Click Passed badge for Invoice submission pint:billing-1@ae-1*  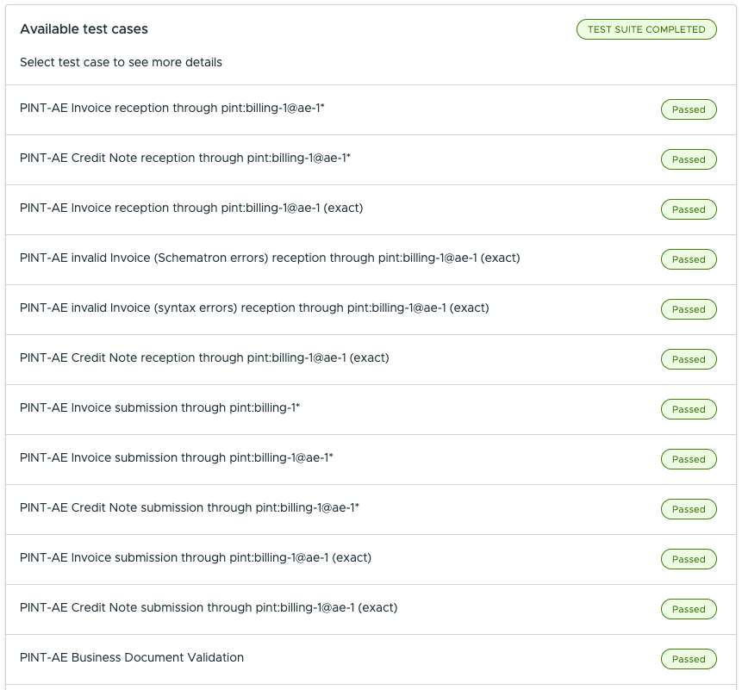tap(689, 460)
